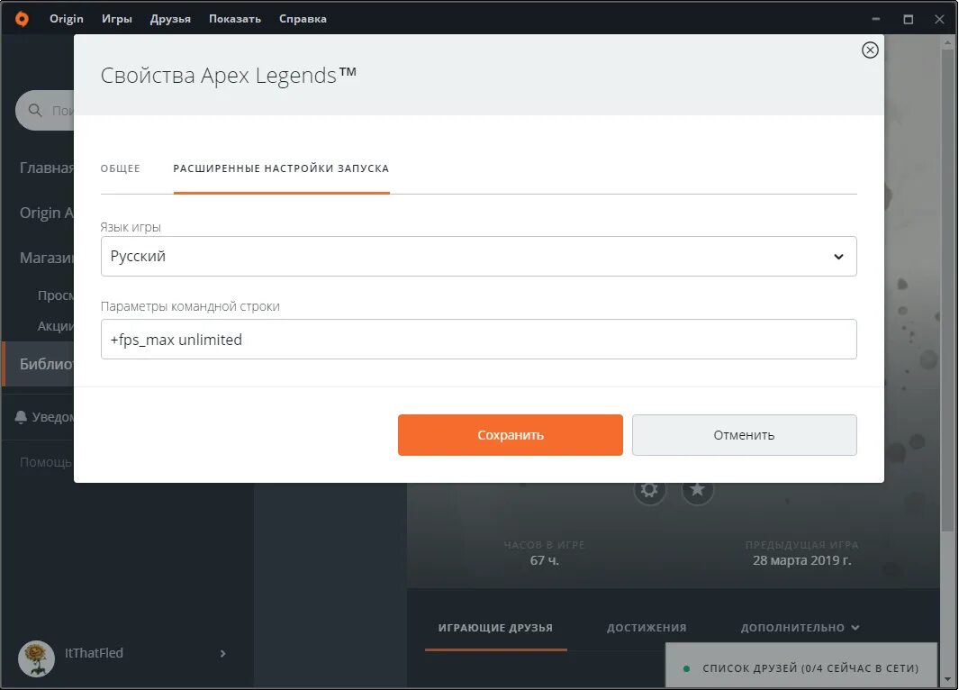The height and width of the screenshot is (690, 959).
Task: Click the command line parameters field
Action: pyautogui.click(x=478, y=339)
